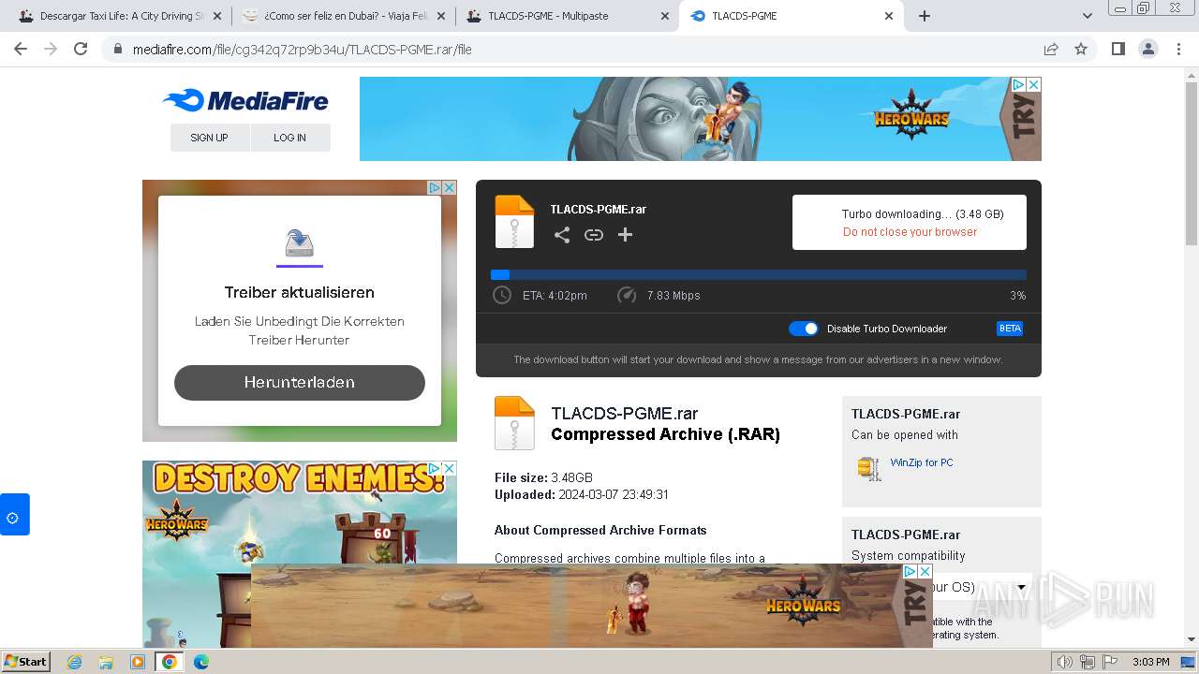The height and width of the screenshot is (674, 1199).
Task: Click the site info lock icon
Action: [117, 49]
